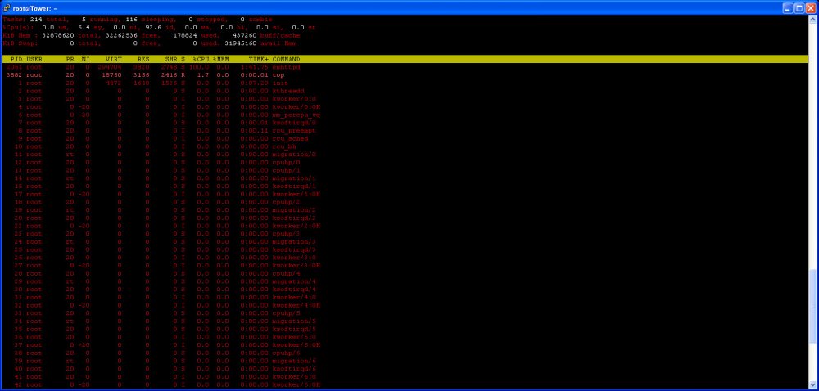Open the PuTTY system menu icon in title bar
The width and height of the screenshot is (819, 391).
coord(7,8)
